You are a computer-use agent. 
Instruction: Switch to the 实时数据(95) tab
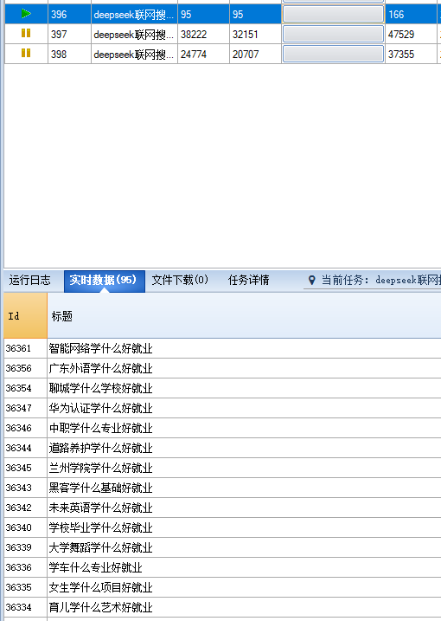[105, 281]
